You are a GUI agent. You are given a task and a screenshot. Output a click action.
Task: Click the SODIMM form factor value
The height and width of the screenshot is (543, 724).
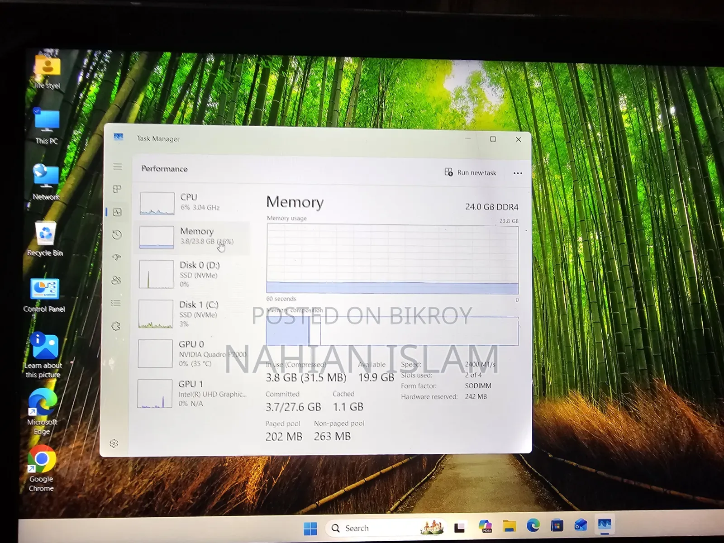(478, 386)
